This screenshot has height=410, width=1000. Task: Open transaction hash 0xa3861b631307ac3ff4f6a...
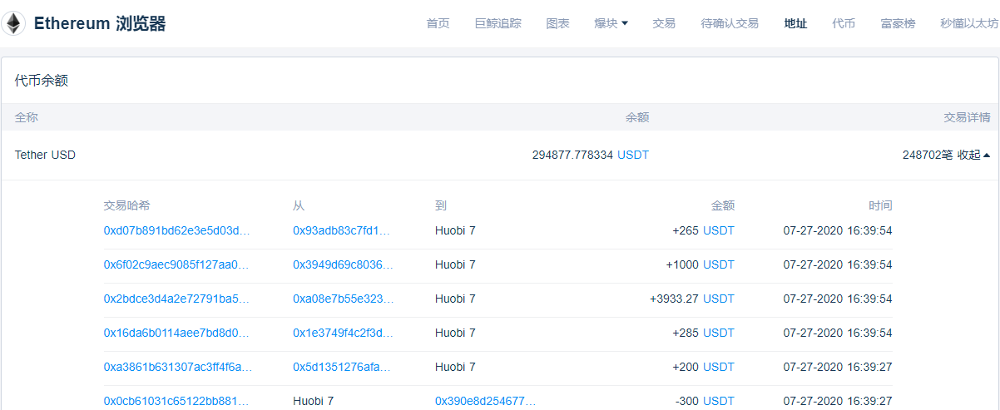(x=178, y=367)
